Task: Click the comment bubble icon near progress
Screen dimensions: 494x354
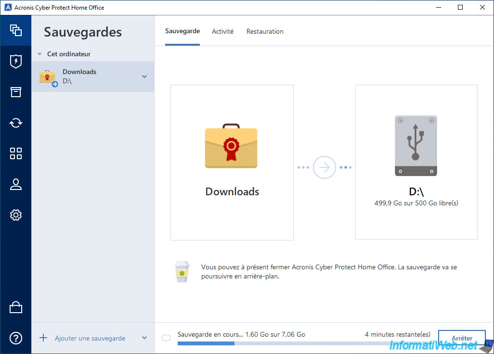Action: pos(166,338)
